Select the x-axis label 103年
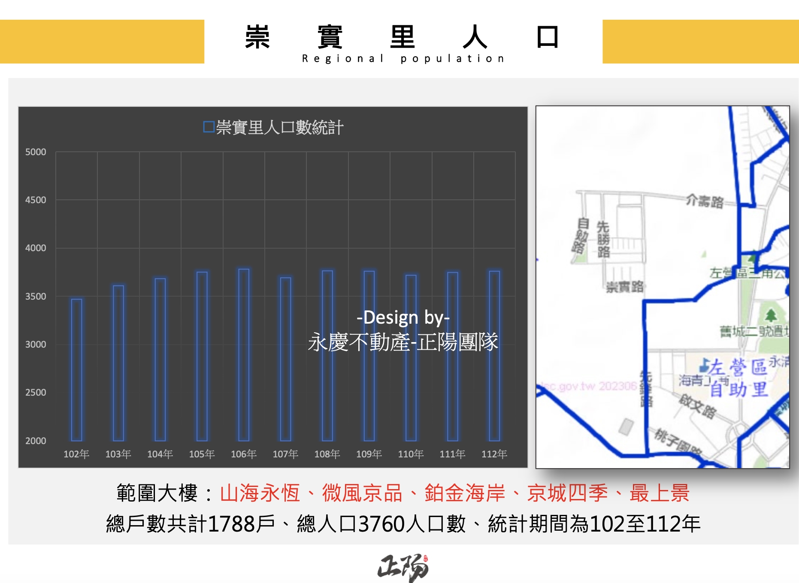Screen dimensions: 799x583 tap(118, 454)
